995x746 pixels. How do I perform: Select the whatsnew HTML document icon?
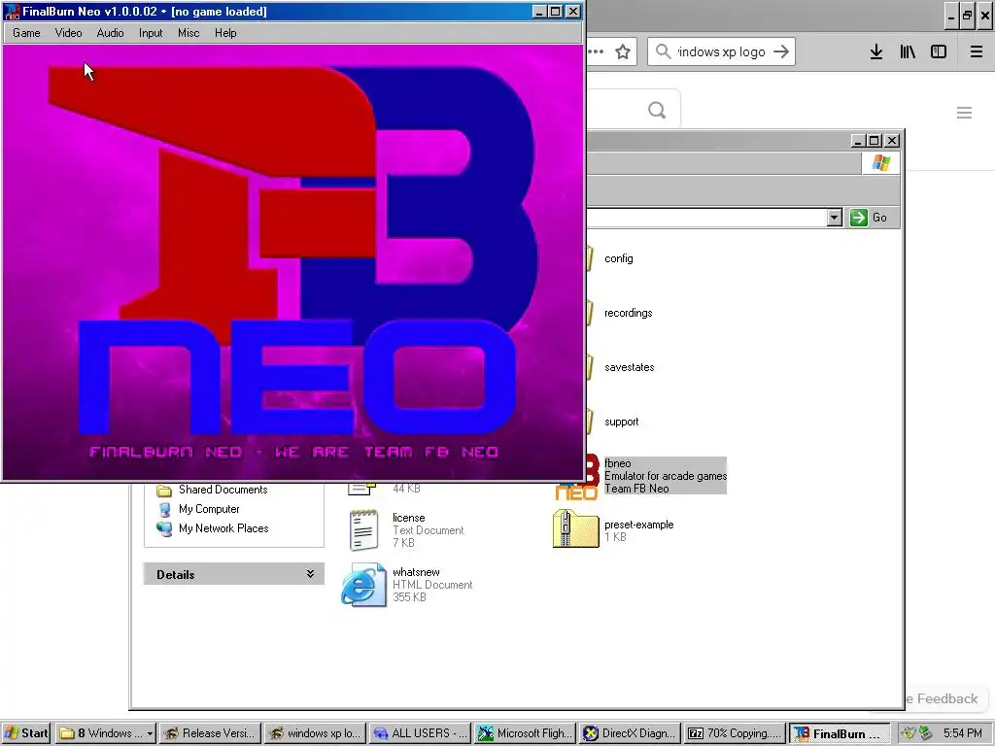363,585
